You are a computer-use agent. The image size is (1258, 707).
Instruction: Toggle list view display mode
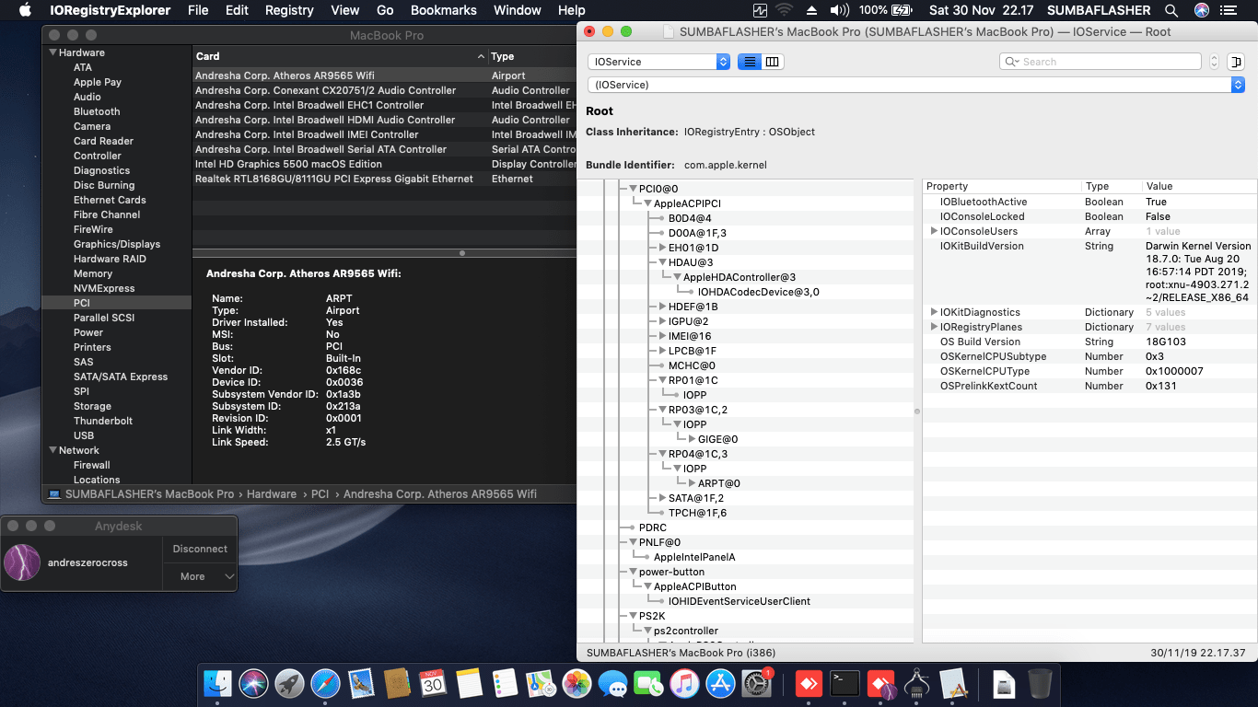[751, 62]
